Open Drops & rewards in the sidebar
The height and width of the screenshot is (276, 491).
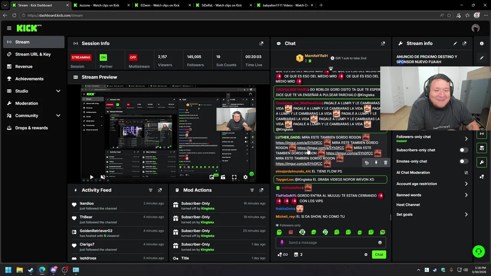pyautogui.click(x=34, y=128)
